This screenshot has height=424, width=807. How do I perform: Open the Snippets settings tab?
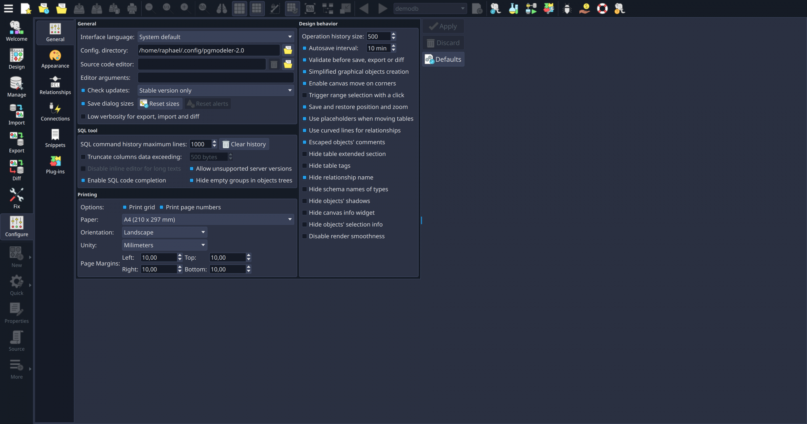55,138
